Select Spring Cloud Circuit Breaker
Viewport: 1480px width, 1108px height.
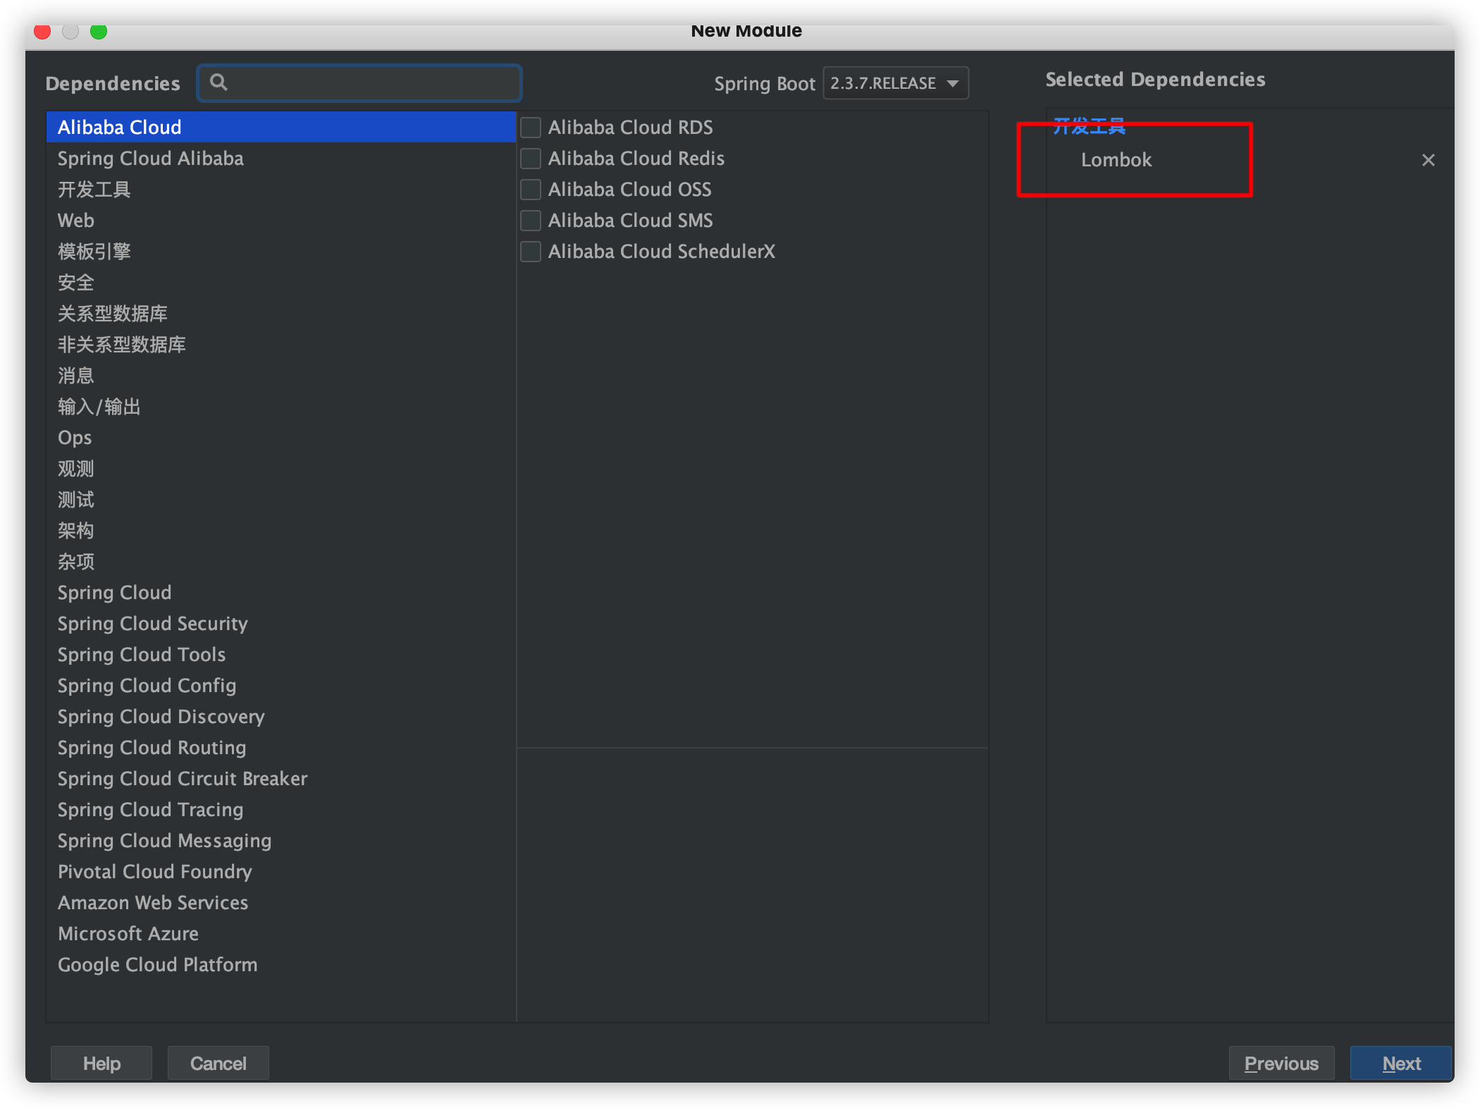coord(280,778)
